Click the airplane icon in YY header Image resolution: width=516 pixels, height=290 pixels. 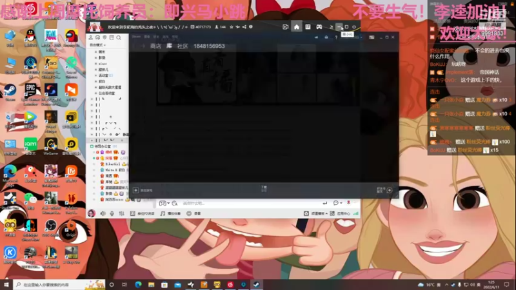(237, 27)
